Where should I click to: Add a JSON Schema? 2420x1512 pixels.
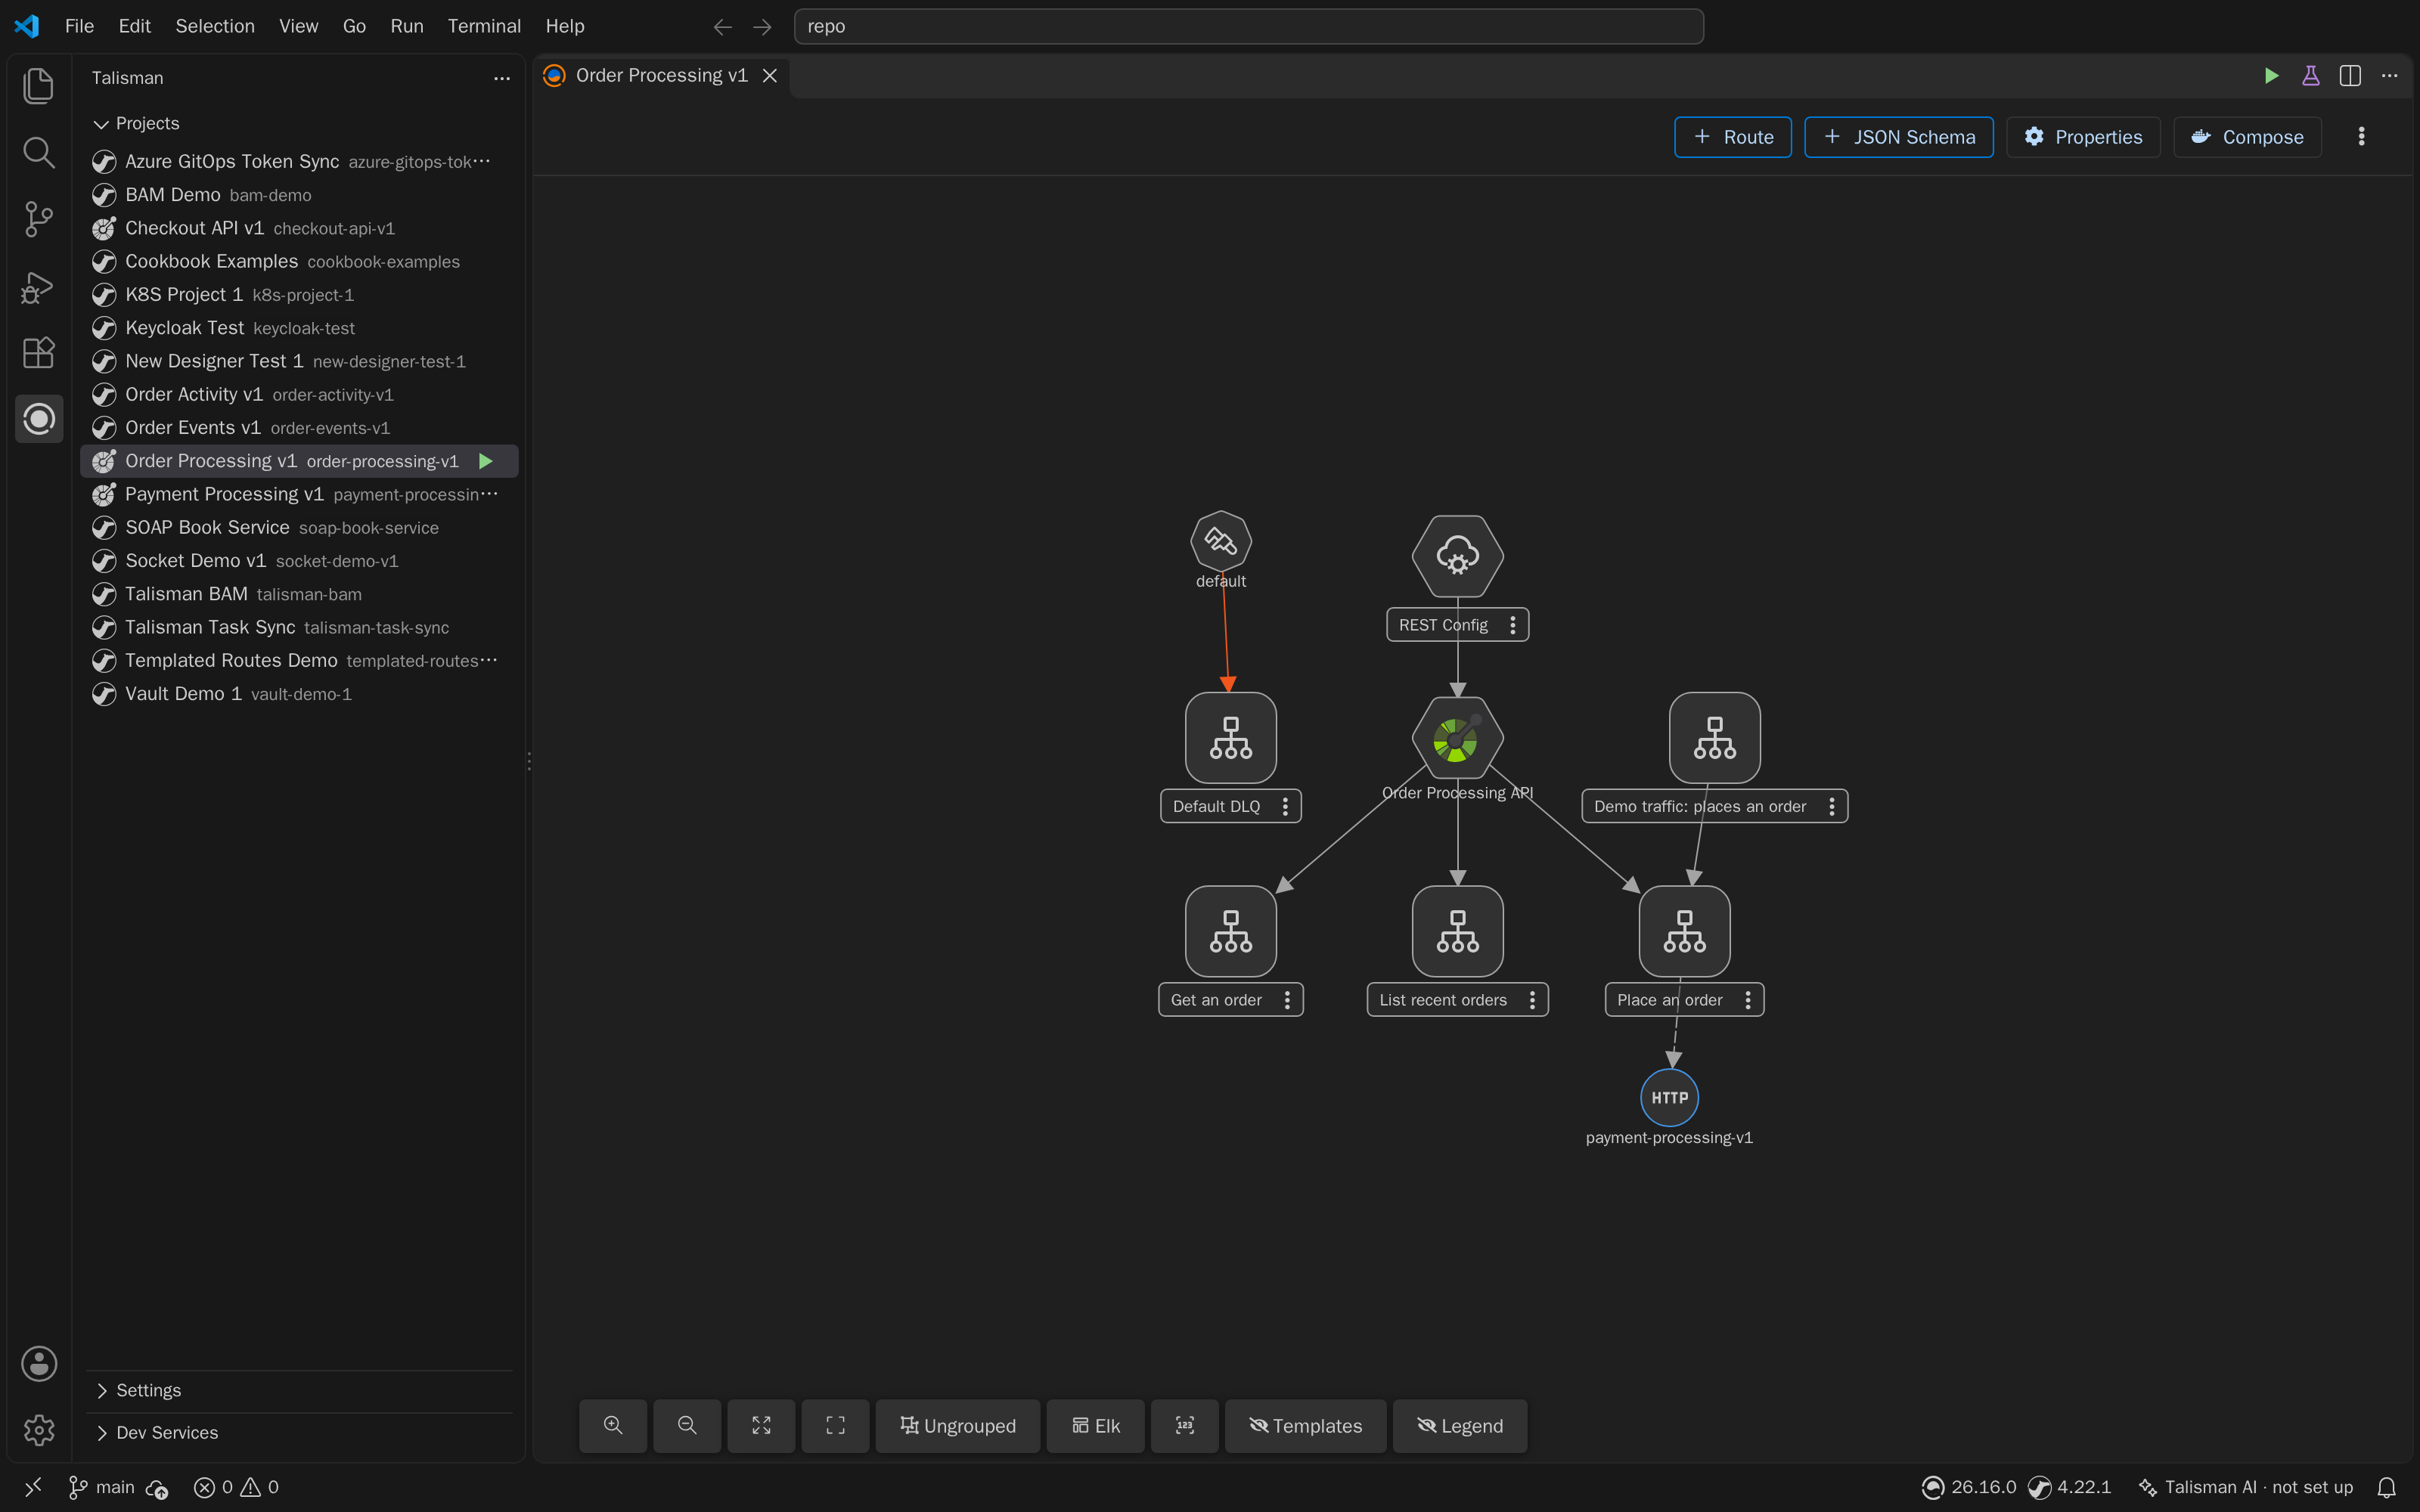click(1898, 137)
